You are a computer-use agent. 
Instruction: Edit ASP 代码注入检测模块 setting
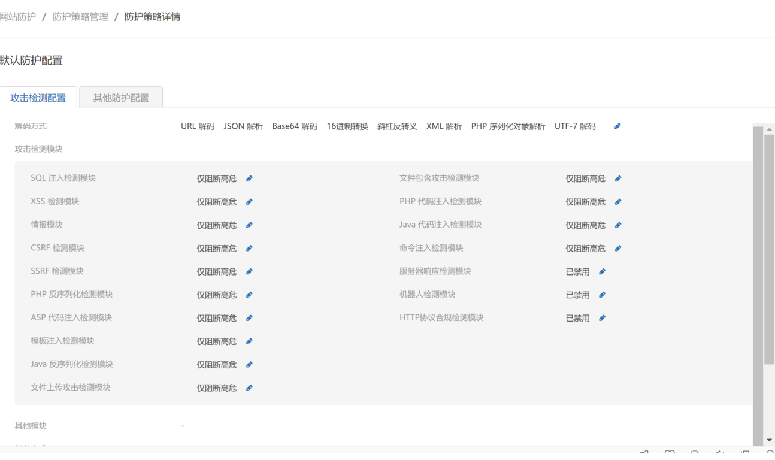tap(249, 318)
